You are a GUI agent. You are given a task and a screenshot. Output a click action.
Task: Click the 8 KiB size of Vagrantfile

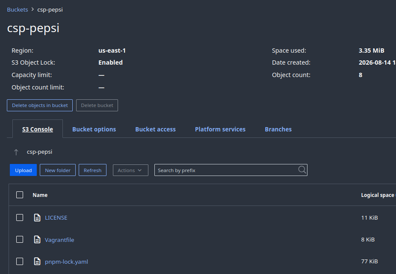point(368,239)
